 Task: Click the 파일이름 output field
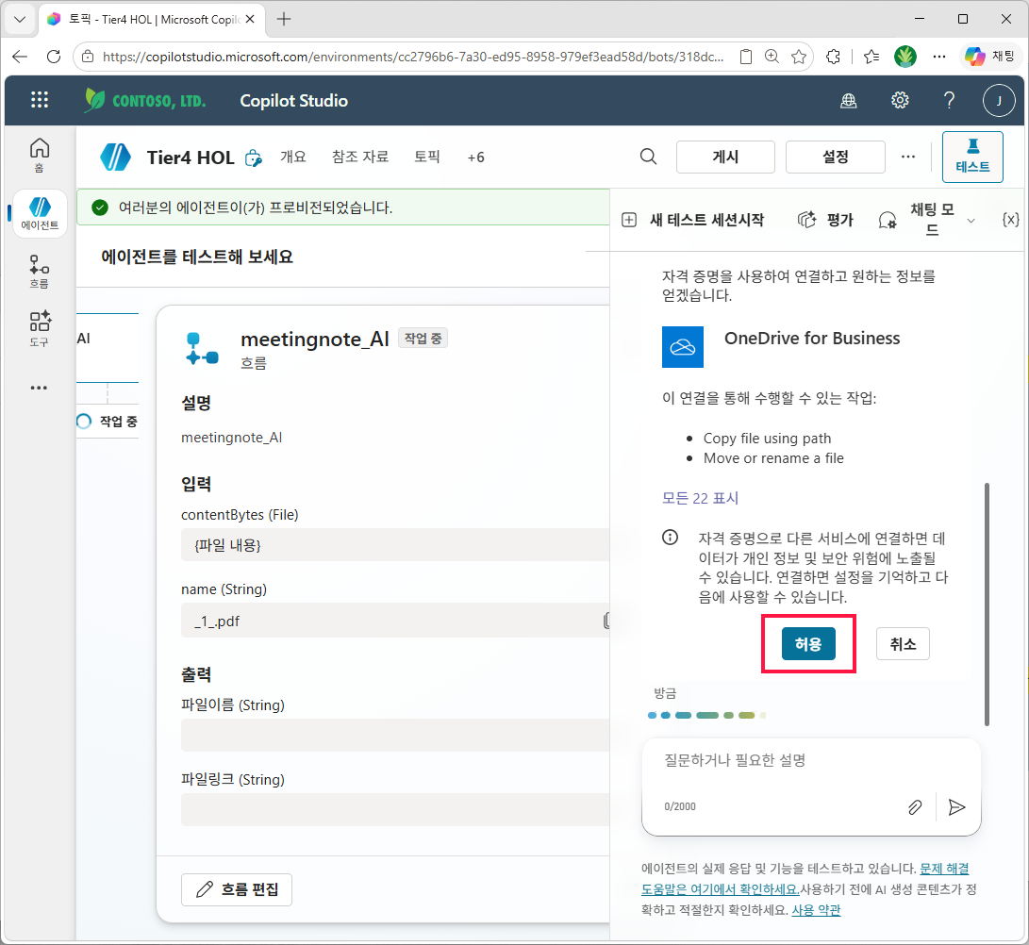[395, 735]
